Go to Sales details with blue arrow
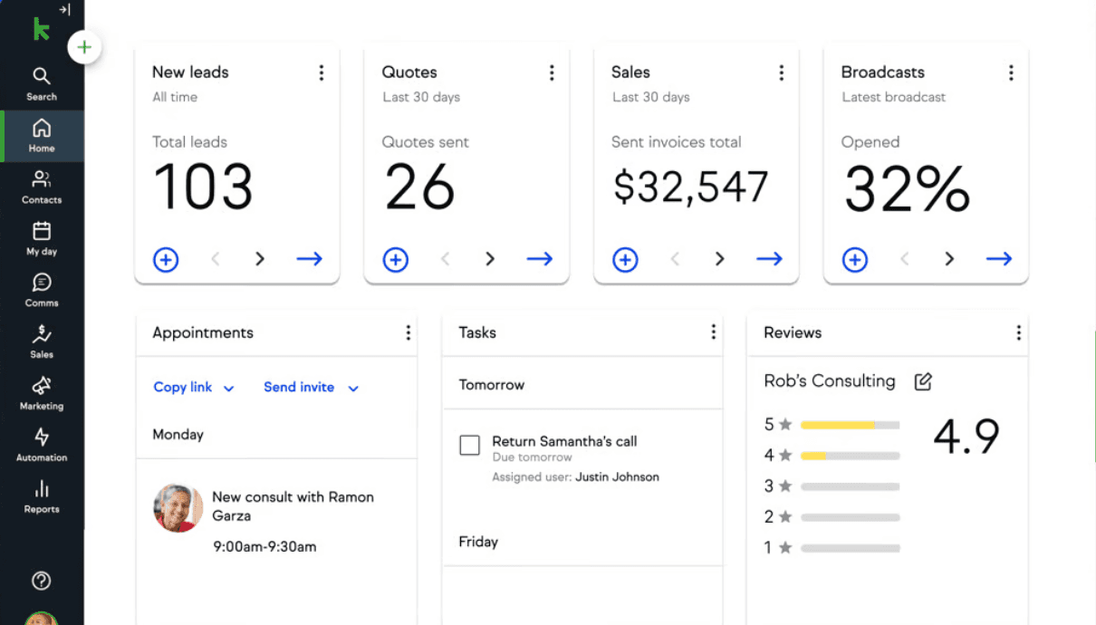Image resolution: width=1096 pixels, height=625 pixels. (769, 260)
